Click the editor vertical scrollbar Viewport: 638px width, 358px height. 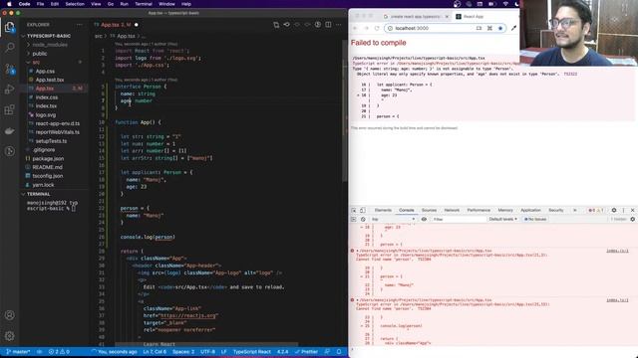pos(345,109)
